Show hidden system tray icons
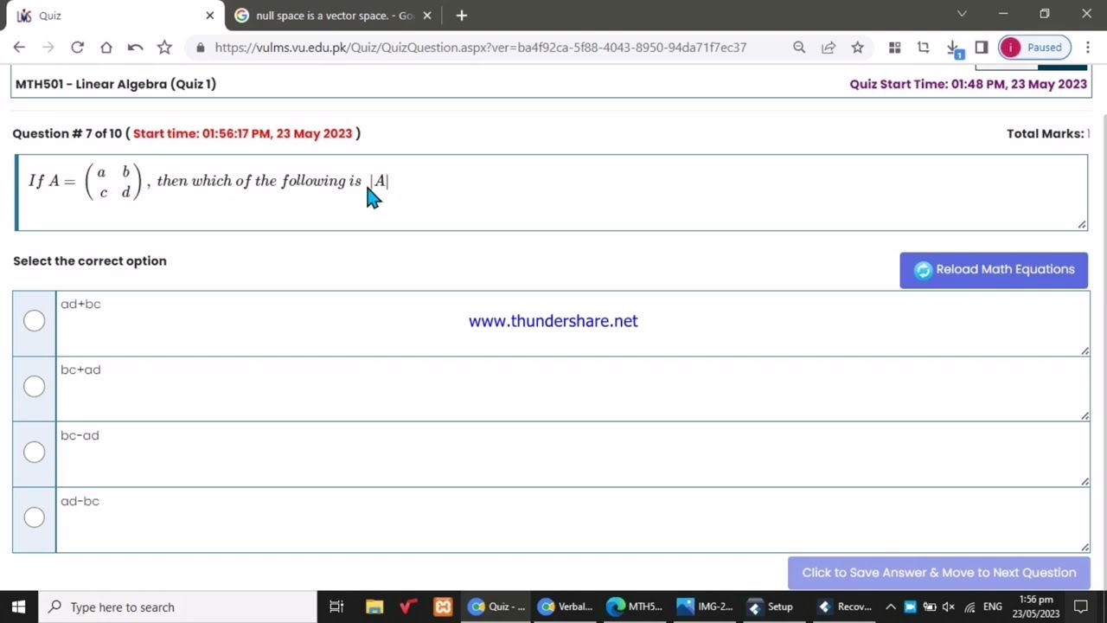This screenshot has width=1107, height=623. pos(890,607)
